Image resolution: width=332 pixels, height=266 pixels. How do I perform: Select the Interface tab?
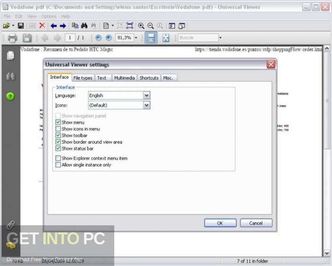[x=60, y=77]
